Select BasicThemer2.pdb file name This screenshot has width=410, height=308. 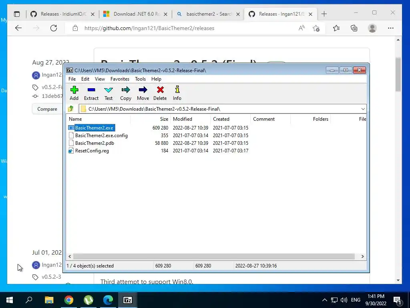coord(94,143)
